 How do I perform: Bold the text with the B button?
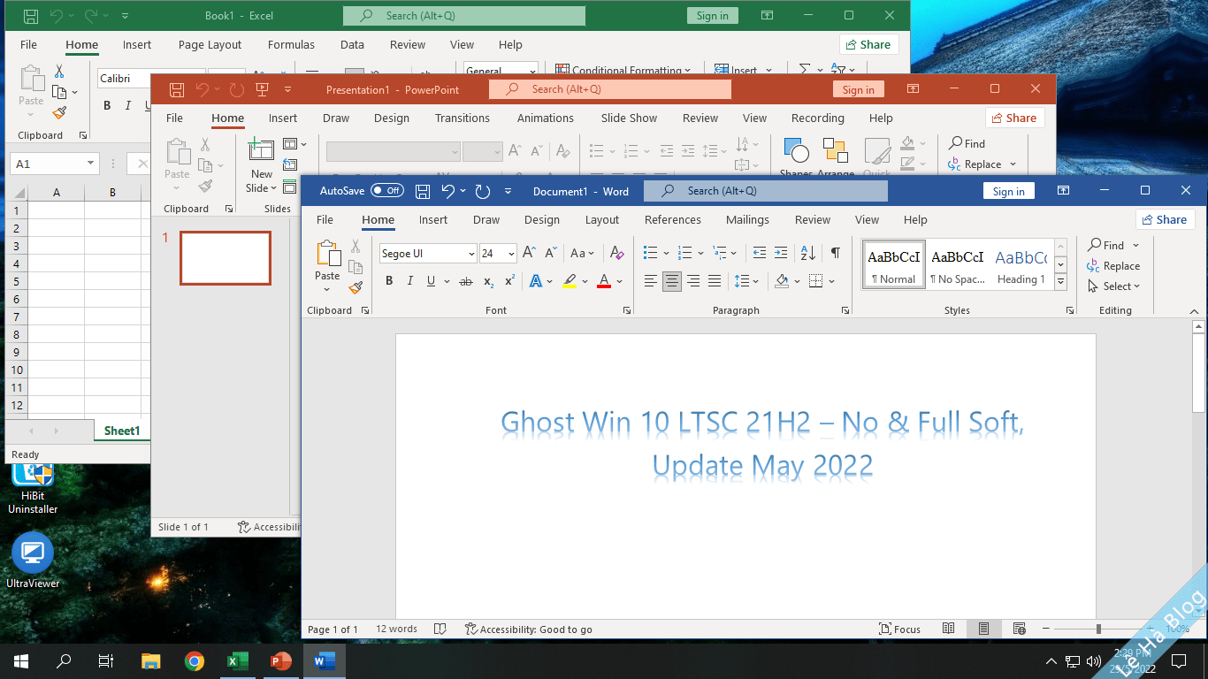tap(389, 281)
